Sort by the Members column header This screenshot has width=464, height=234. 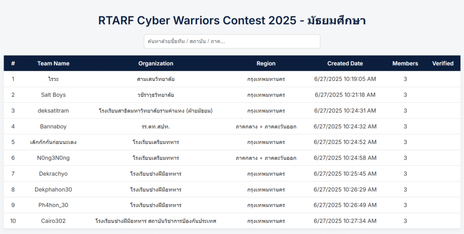[405, 63]
